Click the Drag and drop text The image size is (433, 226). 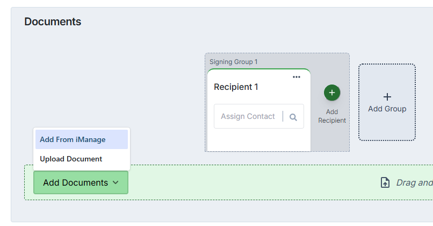point(414,182)
